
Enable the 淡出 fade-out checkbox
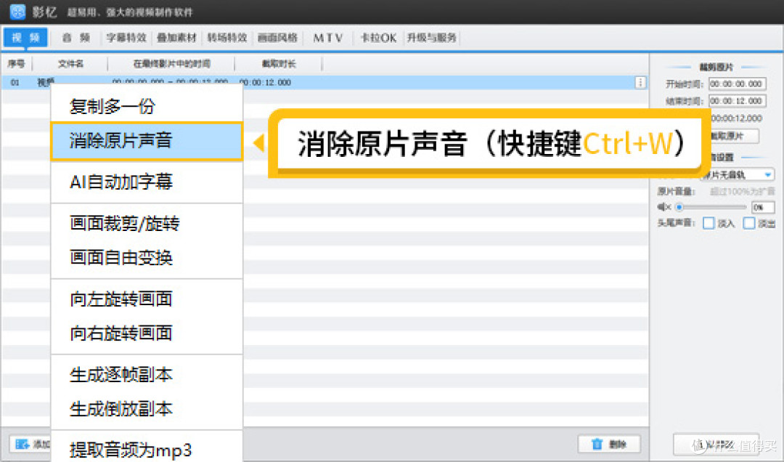748,223
